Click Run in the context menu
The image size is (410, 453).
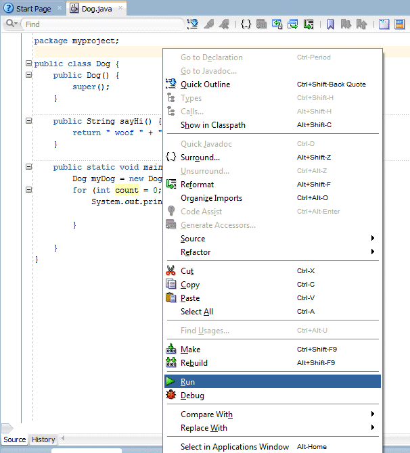(x=273, y=381)
